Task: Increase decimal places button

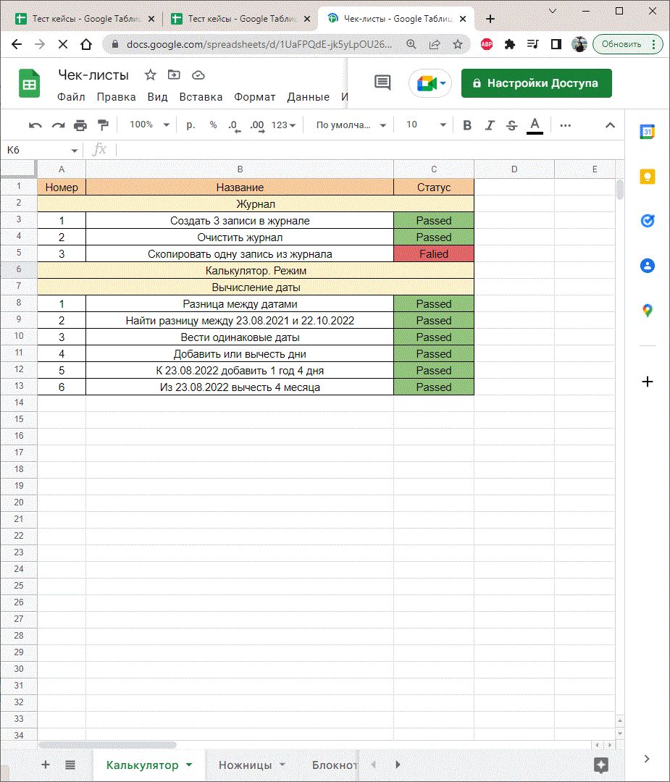Action: tap(257, 125)
